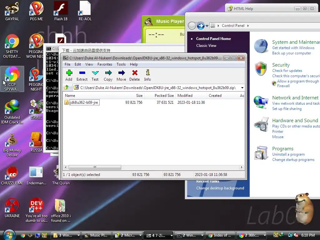
Task: Open the Info icon in 7-Zip toolbar
Action: tap(147, 75)
